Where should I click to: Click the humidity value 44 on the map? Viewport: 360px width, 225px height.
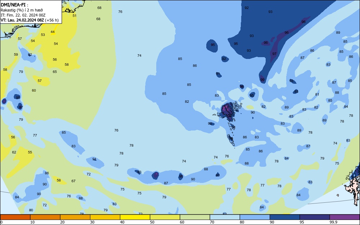pos(53,32)
